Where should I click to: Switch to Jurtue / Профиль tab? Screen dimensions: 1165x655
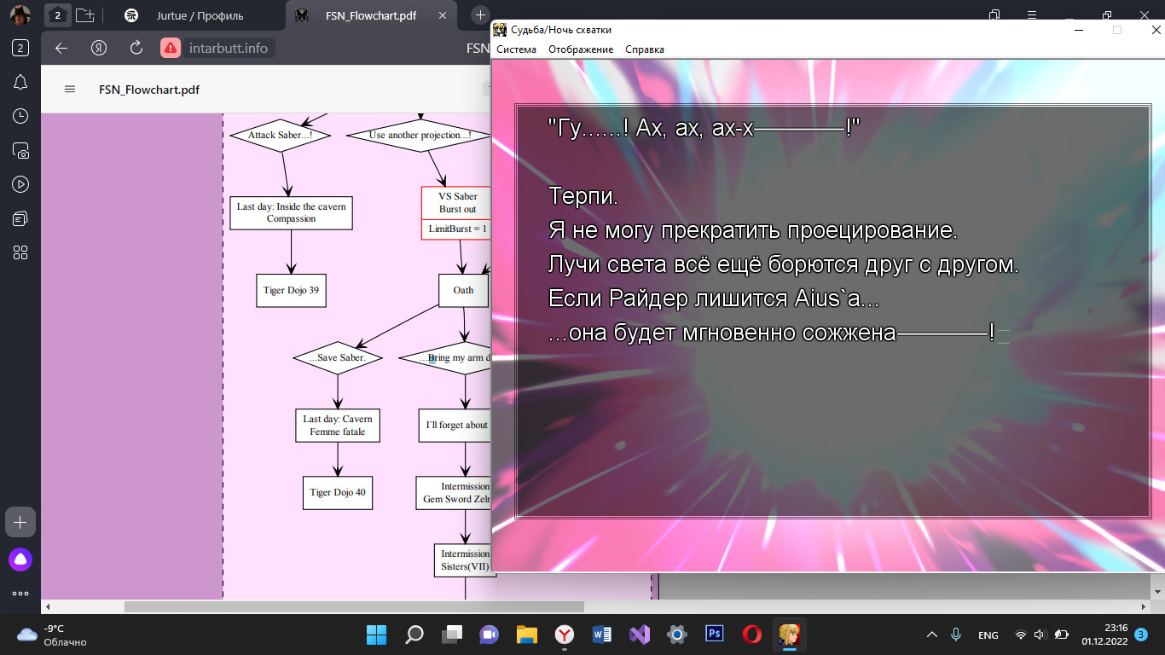click(x=200, y=15)
